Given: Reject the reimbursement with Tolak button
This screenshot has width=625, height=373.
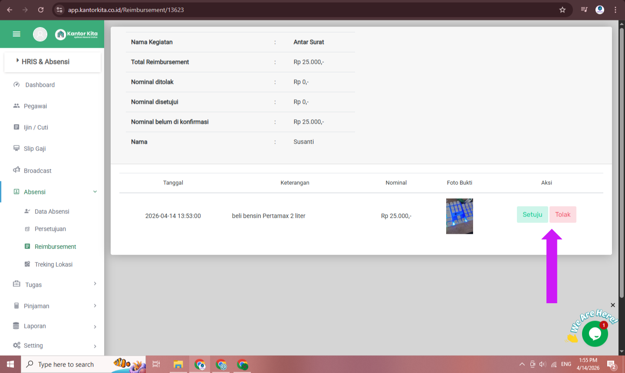Looking at the screenshot, I should click(x=562, y=215).
